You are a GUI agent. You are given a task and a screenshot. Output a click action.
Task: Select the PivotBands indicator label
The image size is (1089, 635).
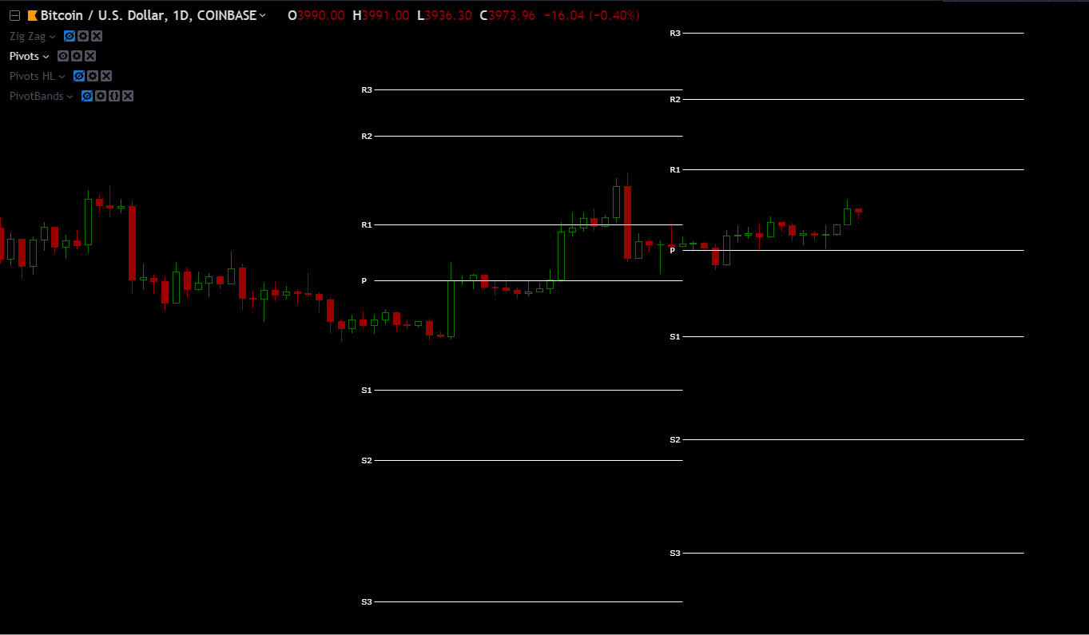36,96
